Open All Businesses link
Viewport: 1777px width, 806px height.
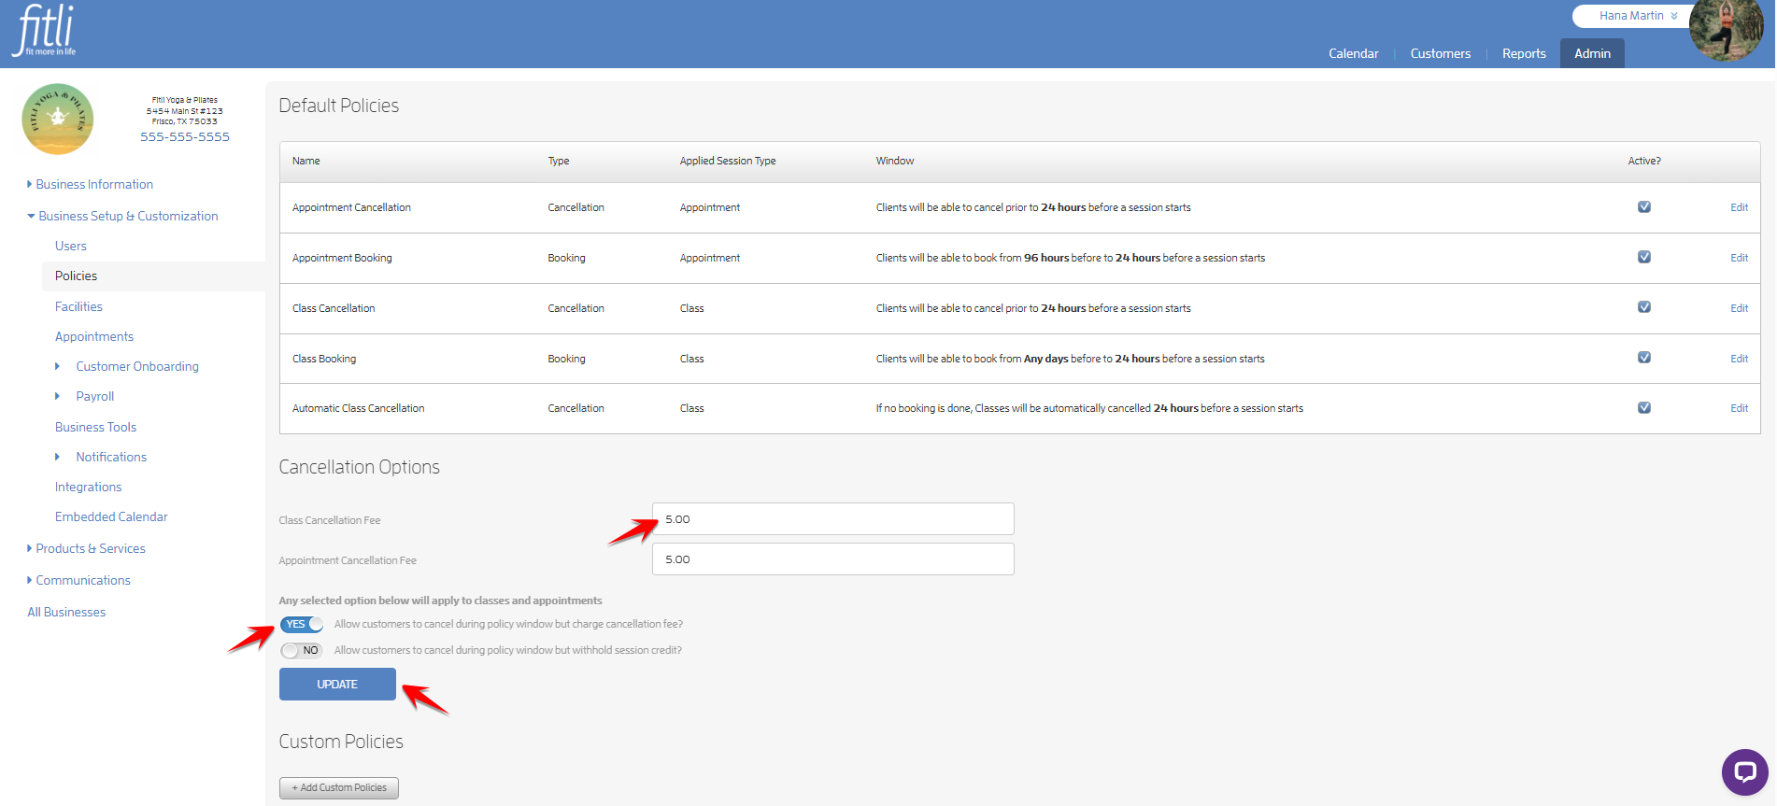(66, 612)
